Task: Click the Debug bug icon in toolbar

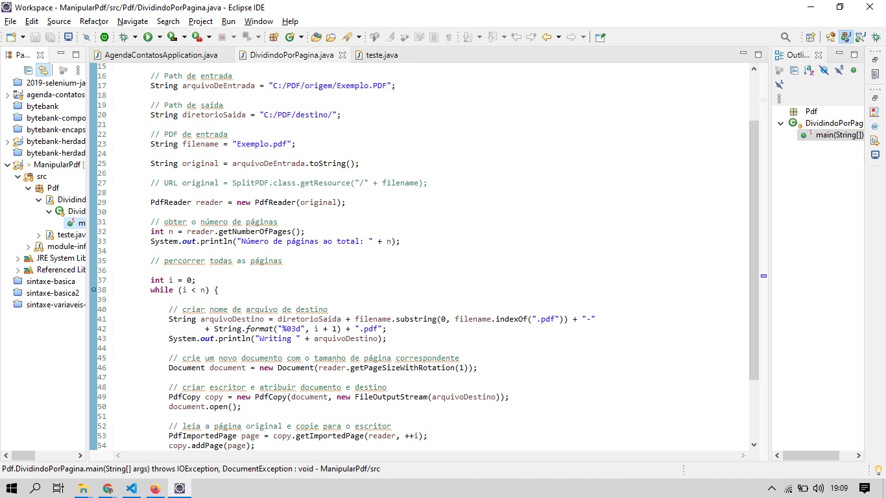Action: [x=124, y=37]
